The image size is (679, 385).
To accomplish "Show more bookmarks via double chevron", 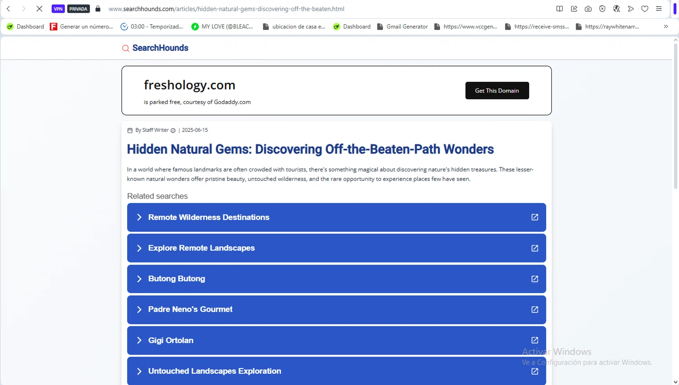I will pos(666,27).
